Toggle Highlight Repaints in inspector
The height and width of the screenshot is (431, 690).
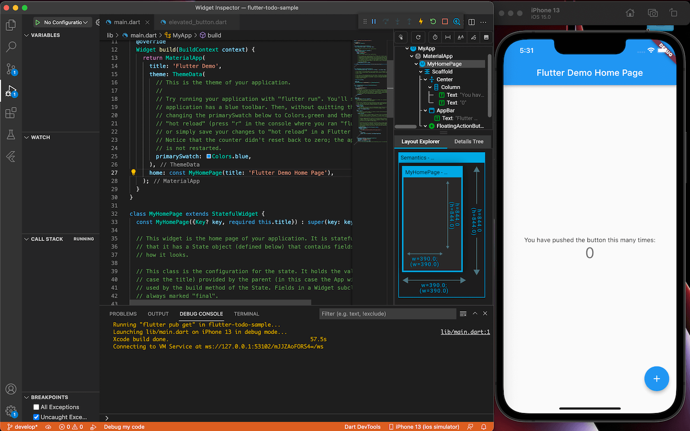[473, 37]
